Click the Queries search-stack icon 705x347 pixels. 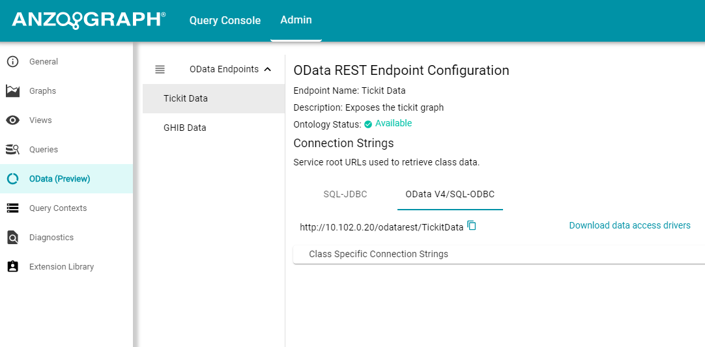coord(12,149)
